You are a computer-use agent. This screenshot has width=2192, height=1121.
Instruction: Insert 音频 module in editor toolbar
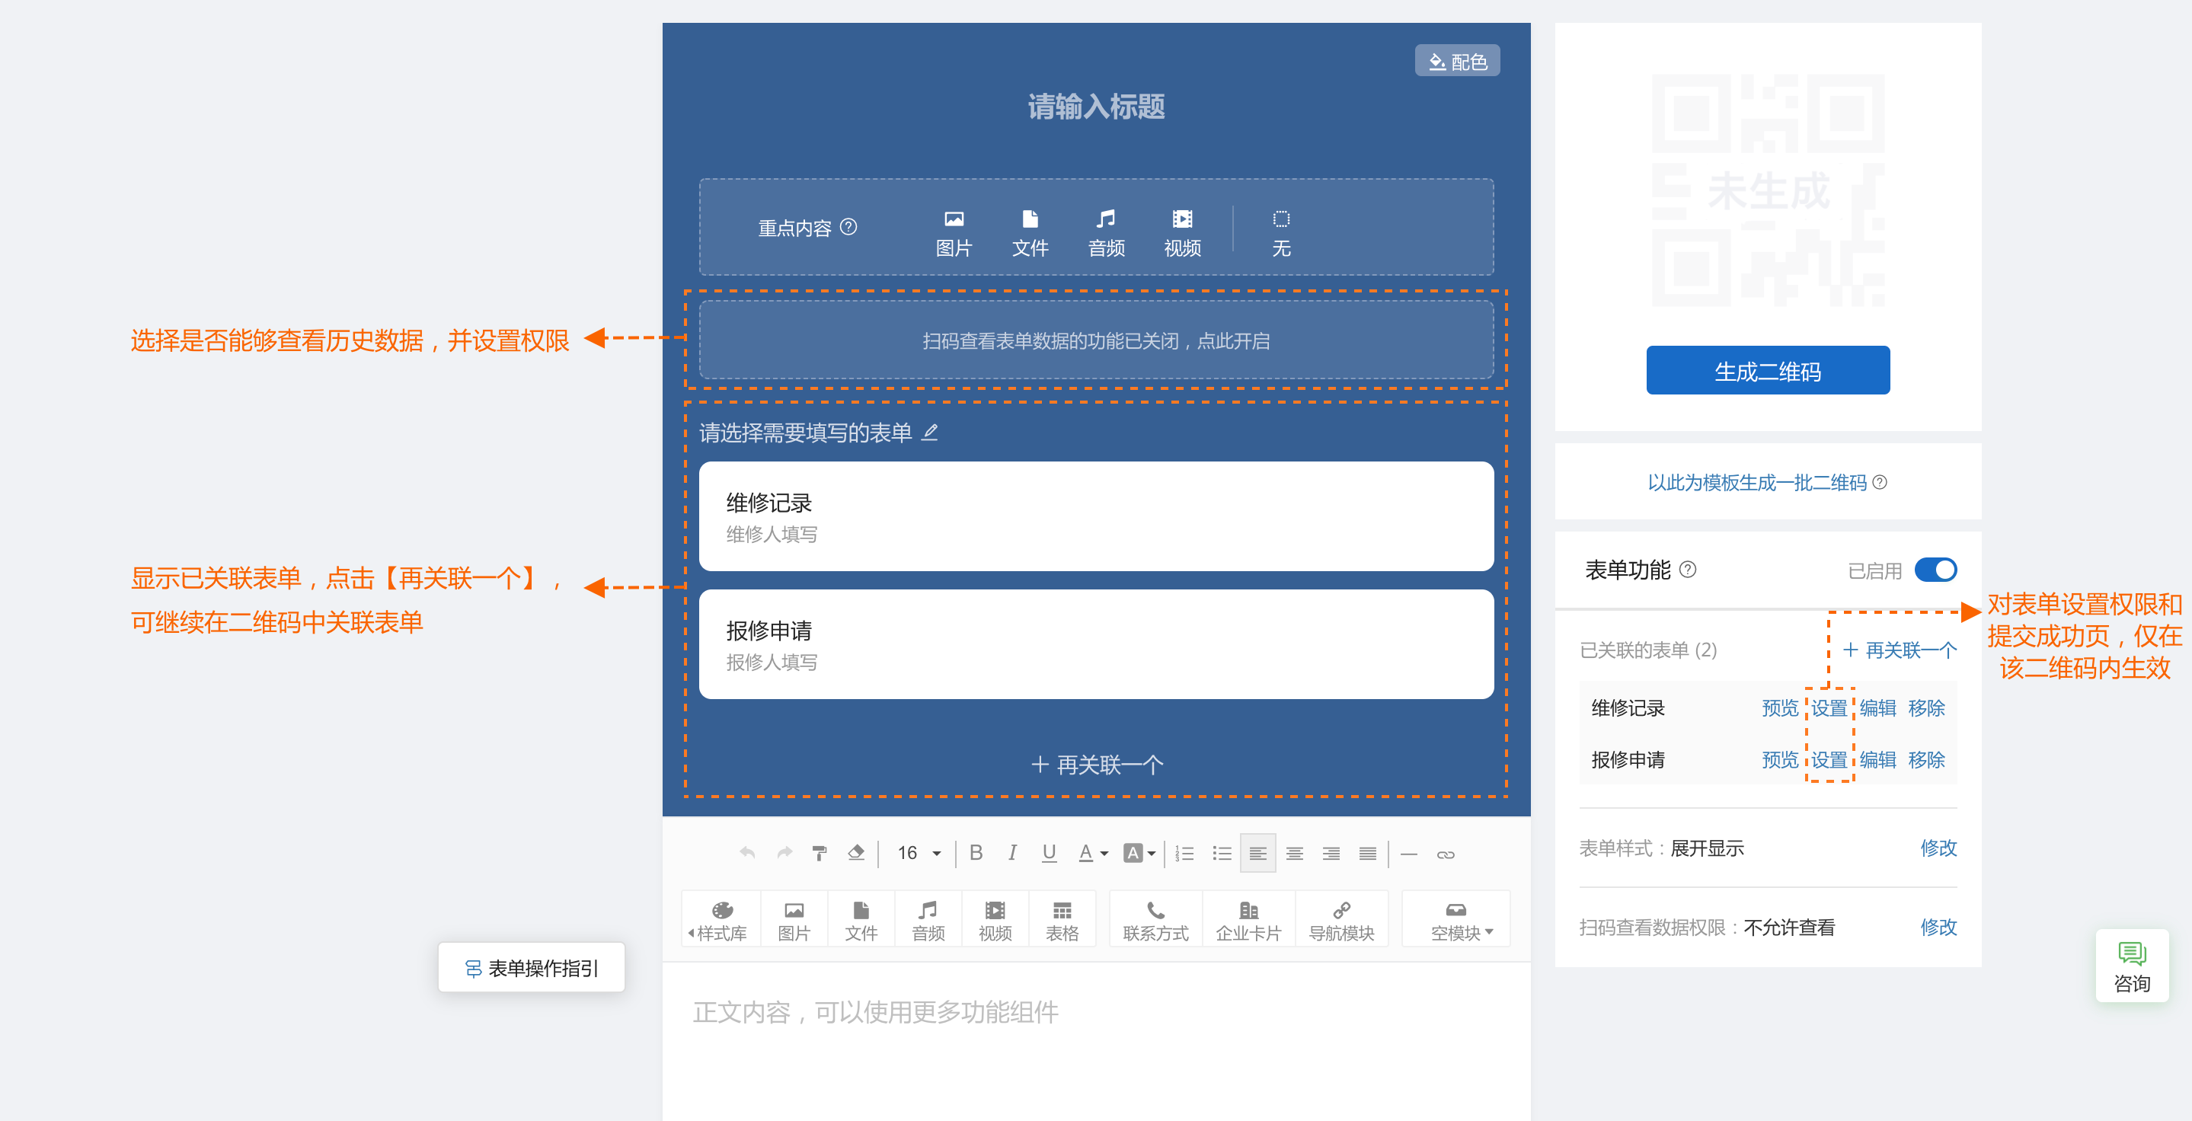pyautogui.click(x=928, y=920)
